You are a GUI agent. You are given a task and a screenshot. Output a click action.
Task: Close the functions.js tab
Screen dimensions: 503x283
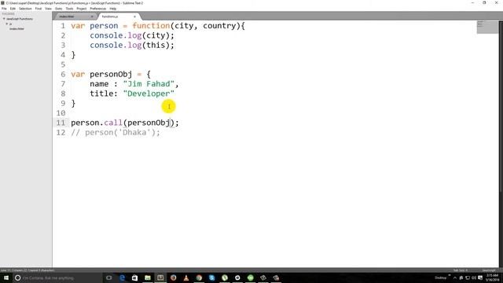click(134, 17)
